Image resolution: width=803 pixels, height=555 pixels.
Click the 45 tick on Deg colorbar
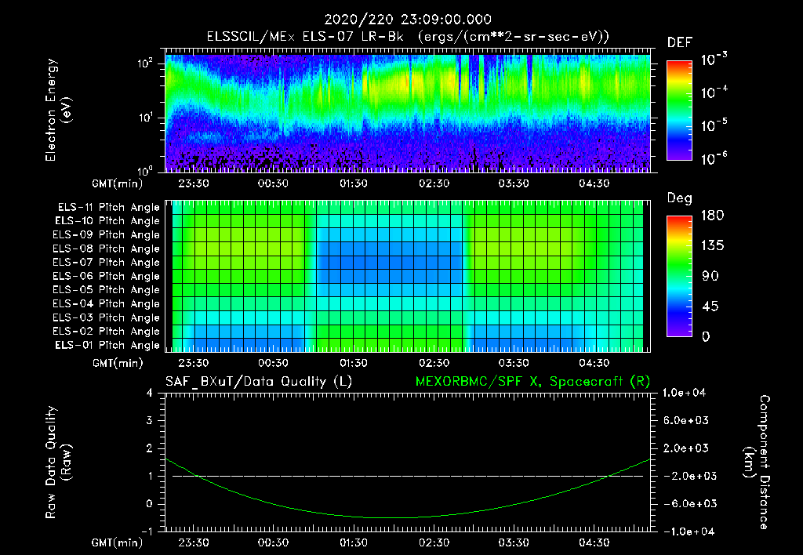[x=710, y=307]
